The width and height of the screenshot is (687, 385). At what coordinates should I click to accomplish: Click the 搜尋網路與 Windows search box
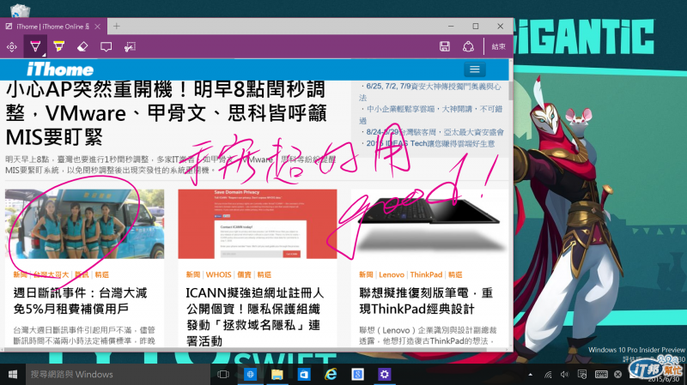(118, 375)
